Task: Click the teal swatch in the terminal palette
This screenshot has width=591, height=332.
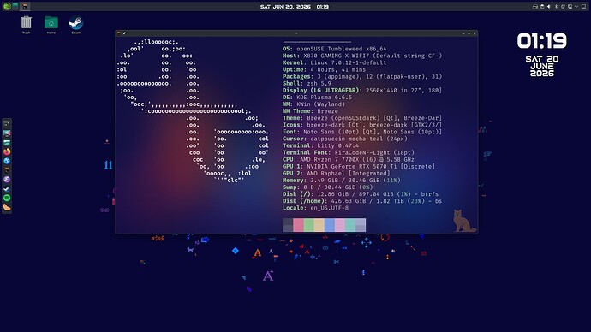Action: (350, 225)
